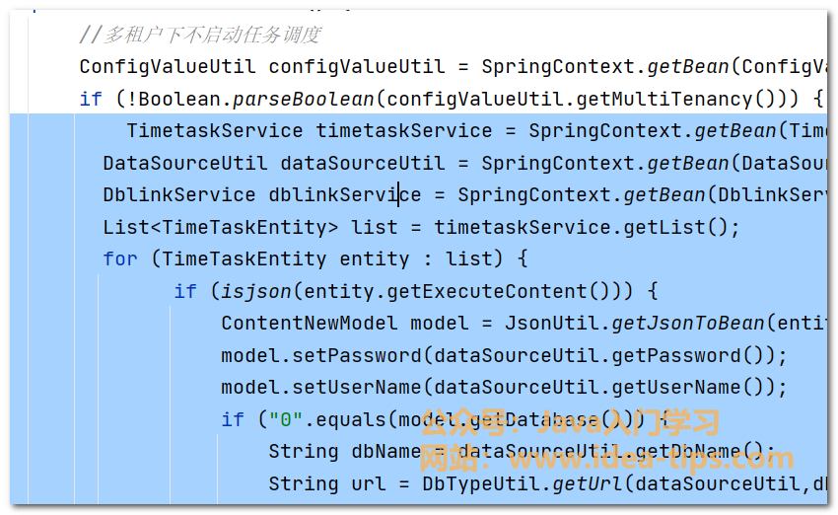
Task: Click the ContentNewModel type name
Action: coord(310,323)
